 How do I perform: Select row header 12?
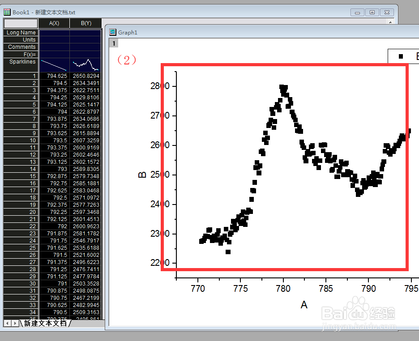21,154
